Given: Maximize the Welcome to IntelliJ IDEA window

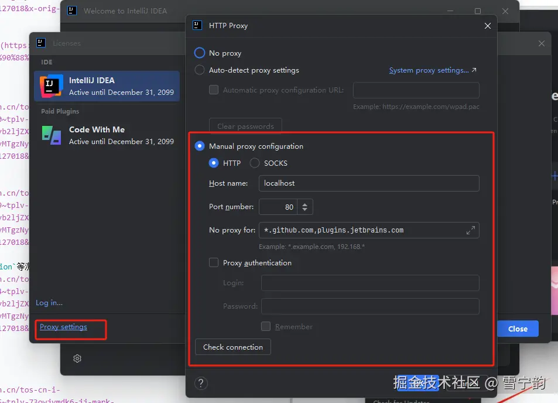Looking at the screenshot, I should tap(478, 11).
